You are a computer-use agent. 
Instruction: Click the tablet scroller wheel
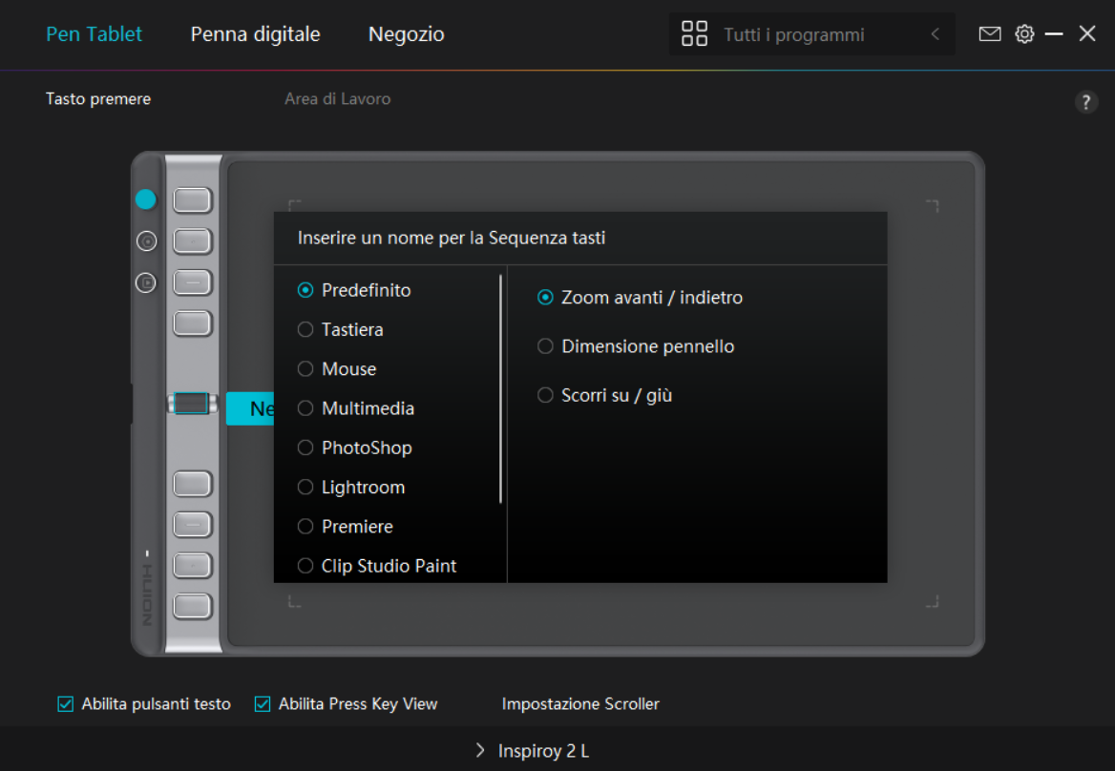tap(192, 404)
